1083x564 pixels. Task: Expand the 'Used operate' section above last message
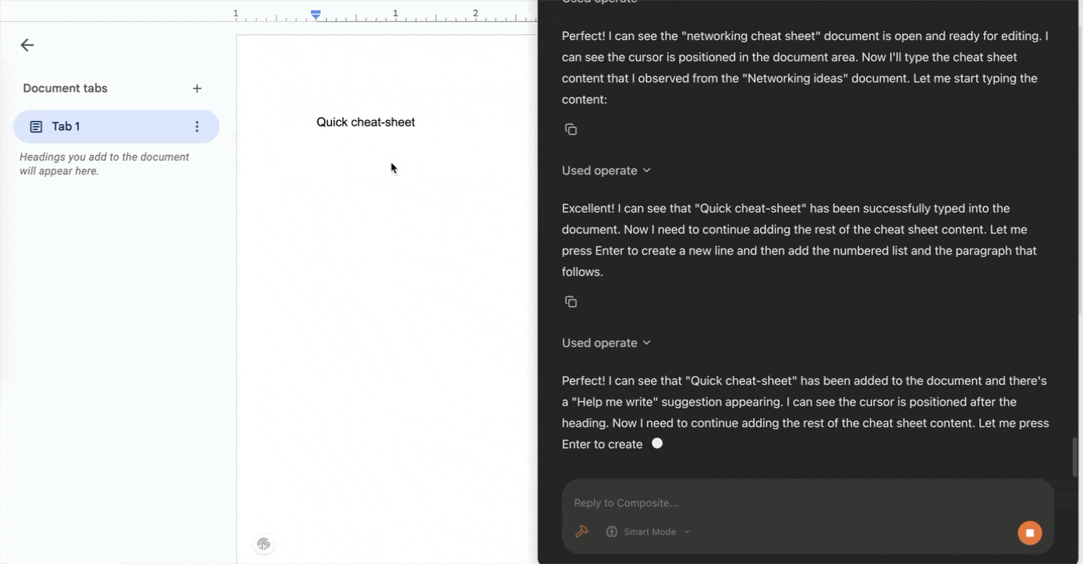[x=606, y=343]
